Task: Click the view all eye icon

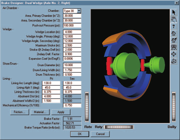Action: coord(174,47)
